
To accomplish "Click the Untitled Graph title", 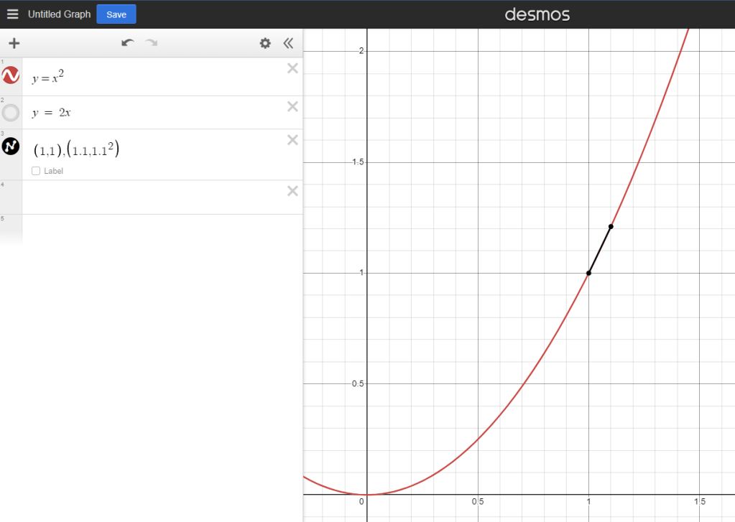I will 59,14.
